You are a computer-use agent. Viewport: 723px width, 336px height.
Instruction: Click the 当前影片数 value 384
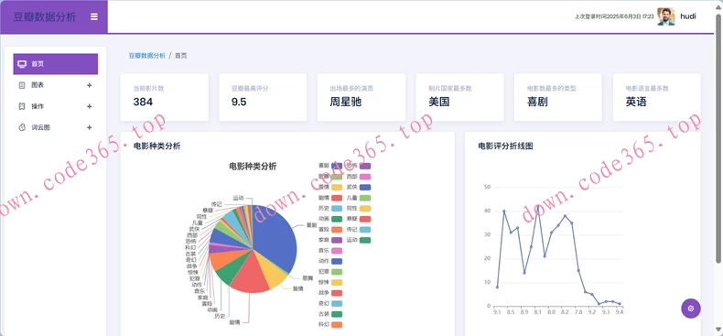click(143, 102)
